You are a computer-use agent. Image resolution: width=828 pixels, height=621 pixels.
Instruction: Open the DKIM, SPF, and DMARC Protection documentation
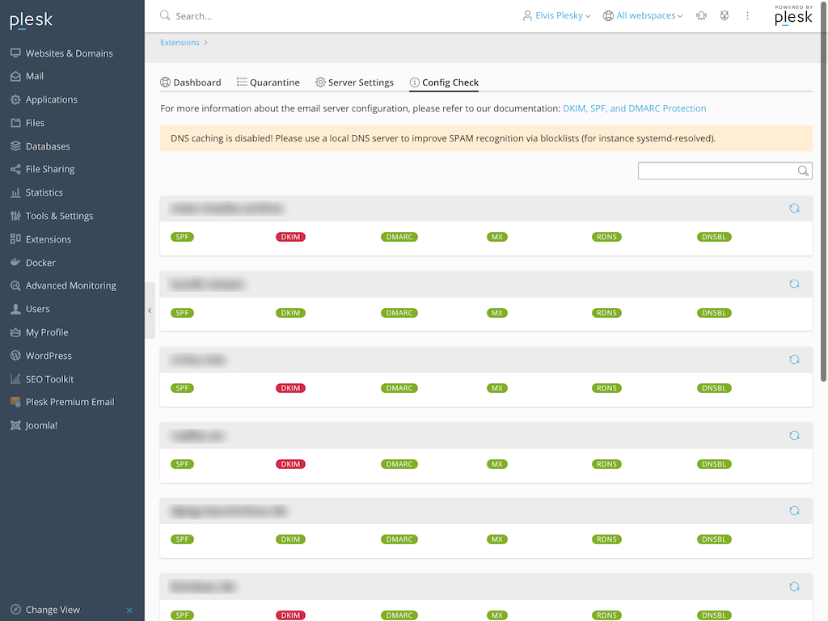(635, 108)
